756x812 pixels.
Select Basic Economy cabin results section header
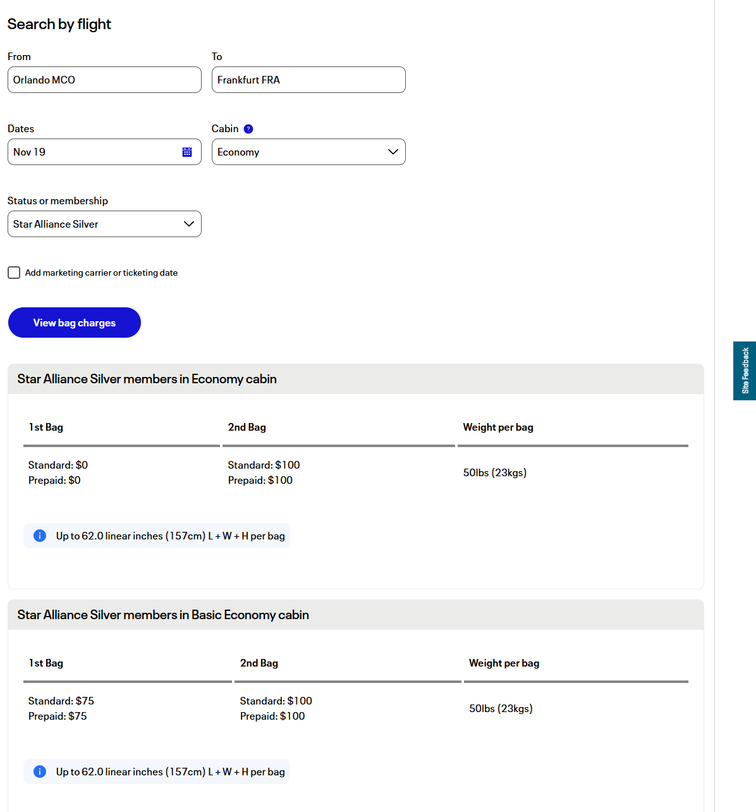pyautogui.click(x=356, y=615)
